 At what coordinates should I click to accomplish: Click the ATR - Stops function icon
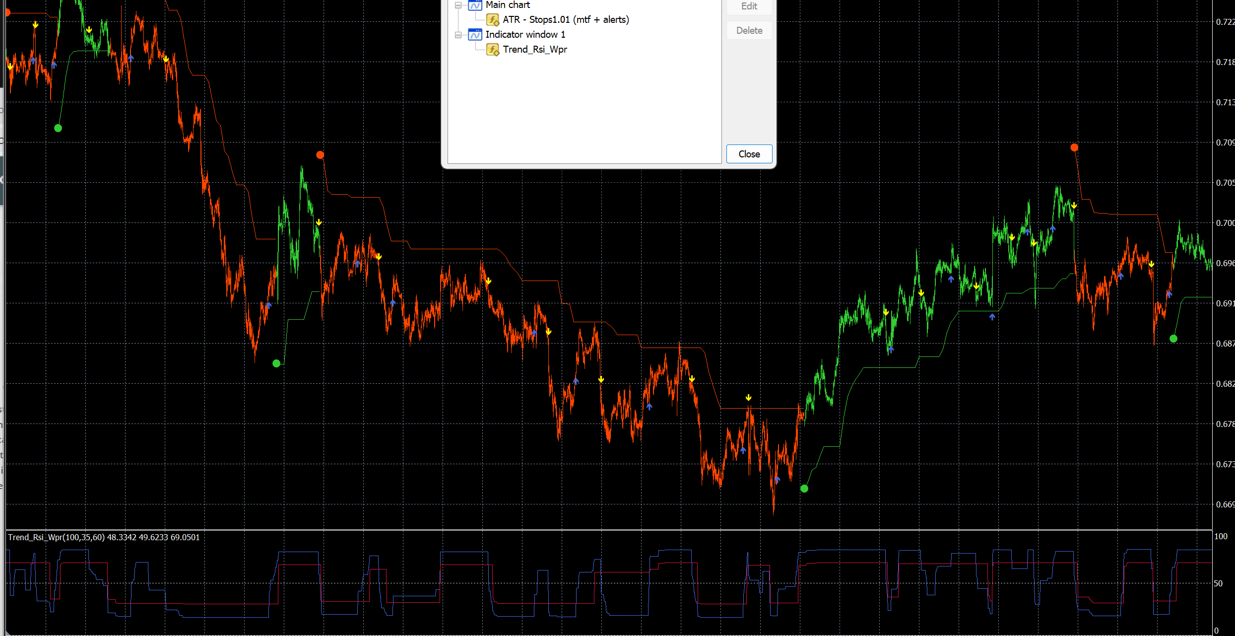click(x=492, y=20)
